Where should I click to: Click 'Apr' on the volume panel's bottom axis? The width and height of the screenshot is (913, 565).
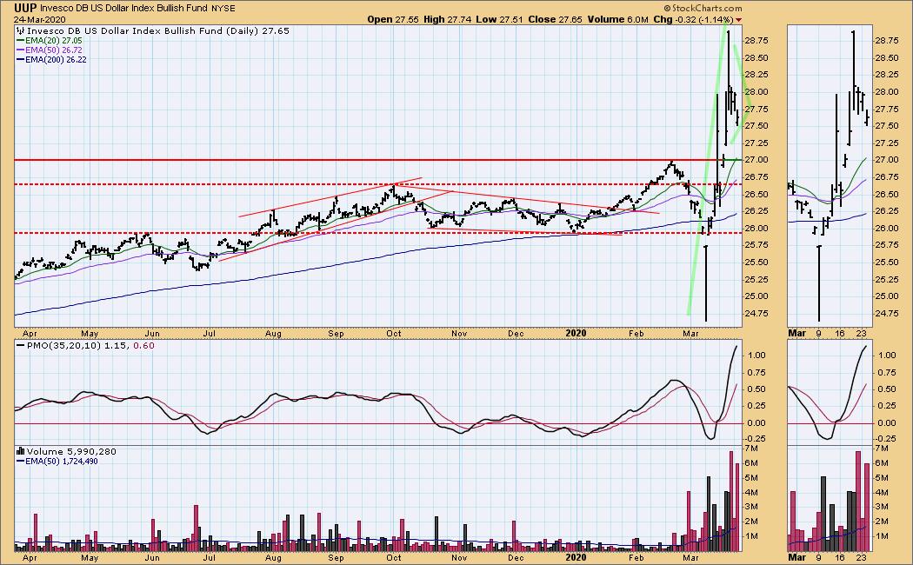click(x=29, y=557)
